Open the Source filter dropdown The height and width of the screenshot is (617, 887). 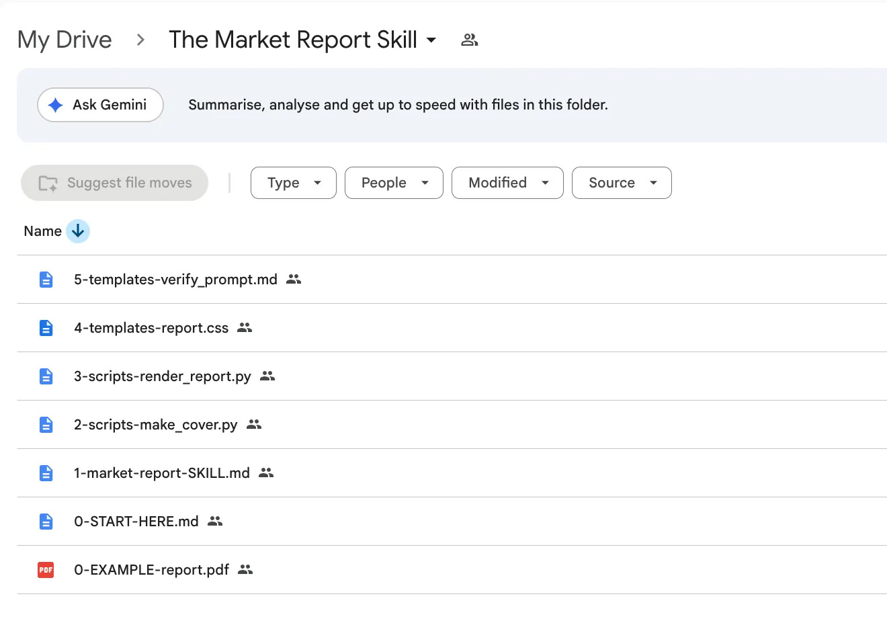pyautogui.click(x=622, y=183)
